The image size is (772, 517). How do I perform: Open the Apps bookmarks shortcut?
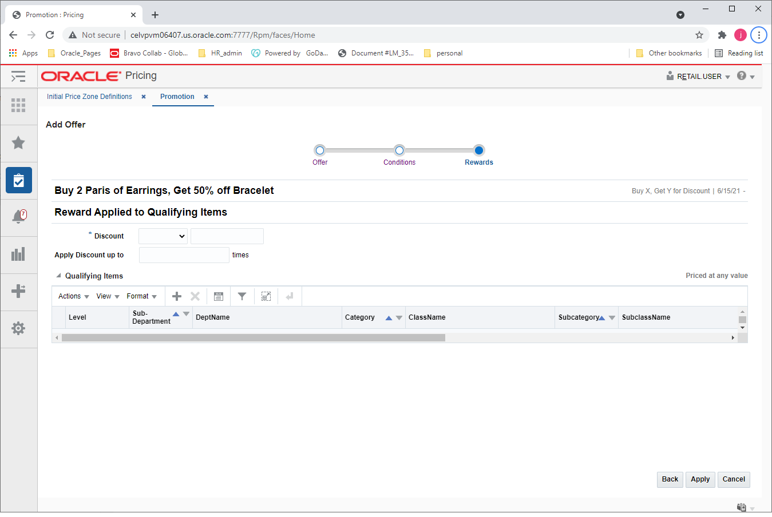click(x=23, y=53)
